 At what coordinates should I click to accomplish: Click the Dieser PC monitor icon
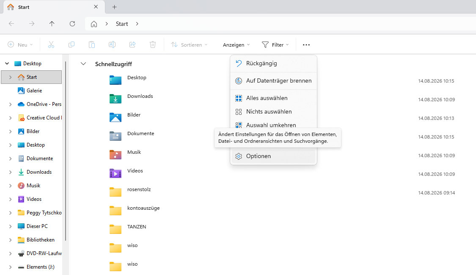[x=21, y=226]
